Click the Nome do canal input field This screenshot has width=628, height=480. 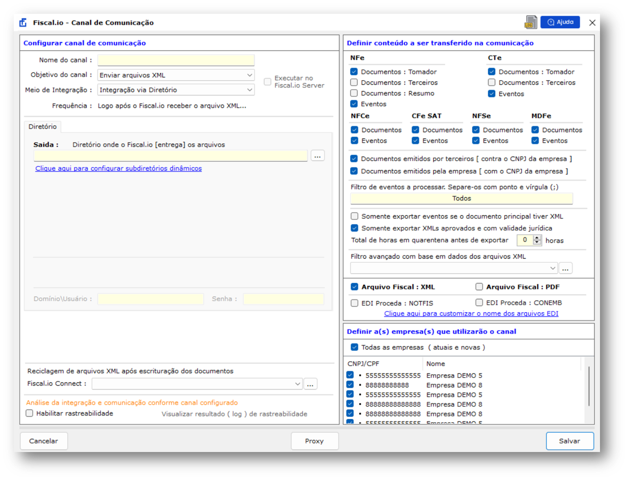click(x=176, y=60)
